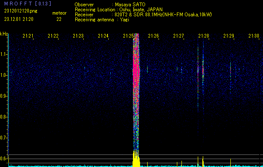Click the 0.8 frequency axis label

4,117
